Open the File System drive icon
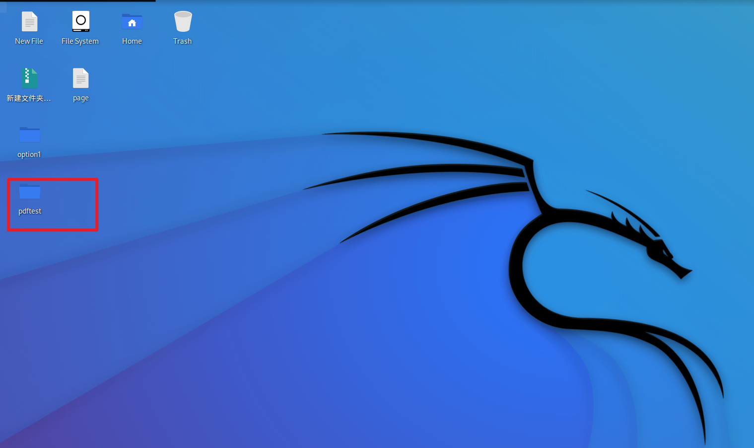This screenshot has height=448, width=754. click(80, 22)
